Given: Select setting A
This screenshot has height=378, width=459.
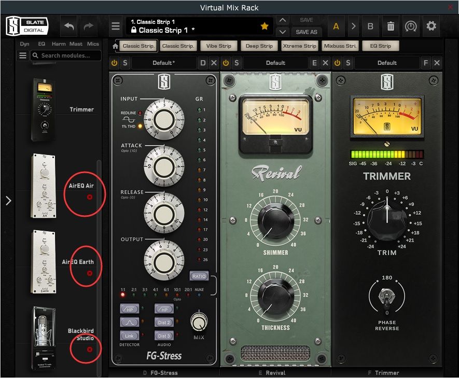Looking at the screenshot, I should 336,26.
